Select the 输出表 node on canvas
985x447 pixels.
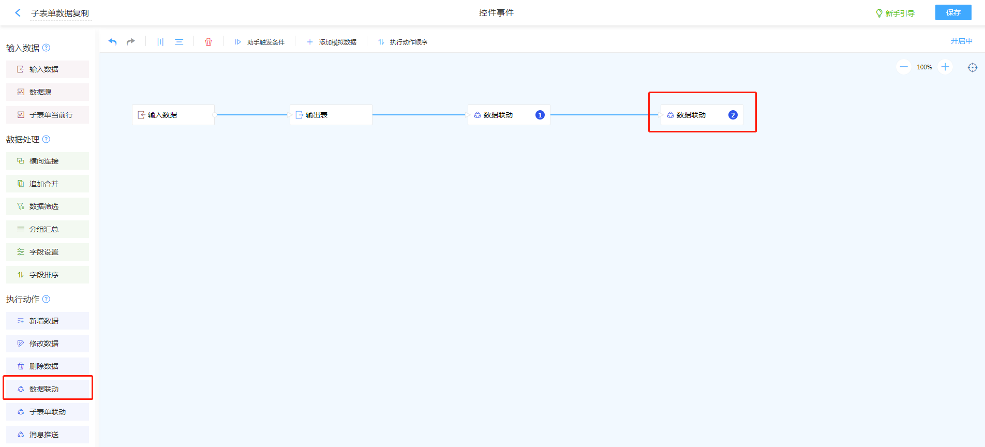(331, 115)
